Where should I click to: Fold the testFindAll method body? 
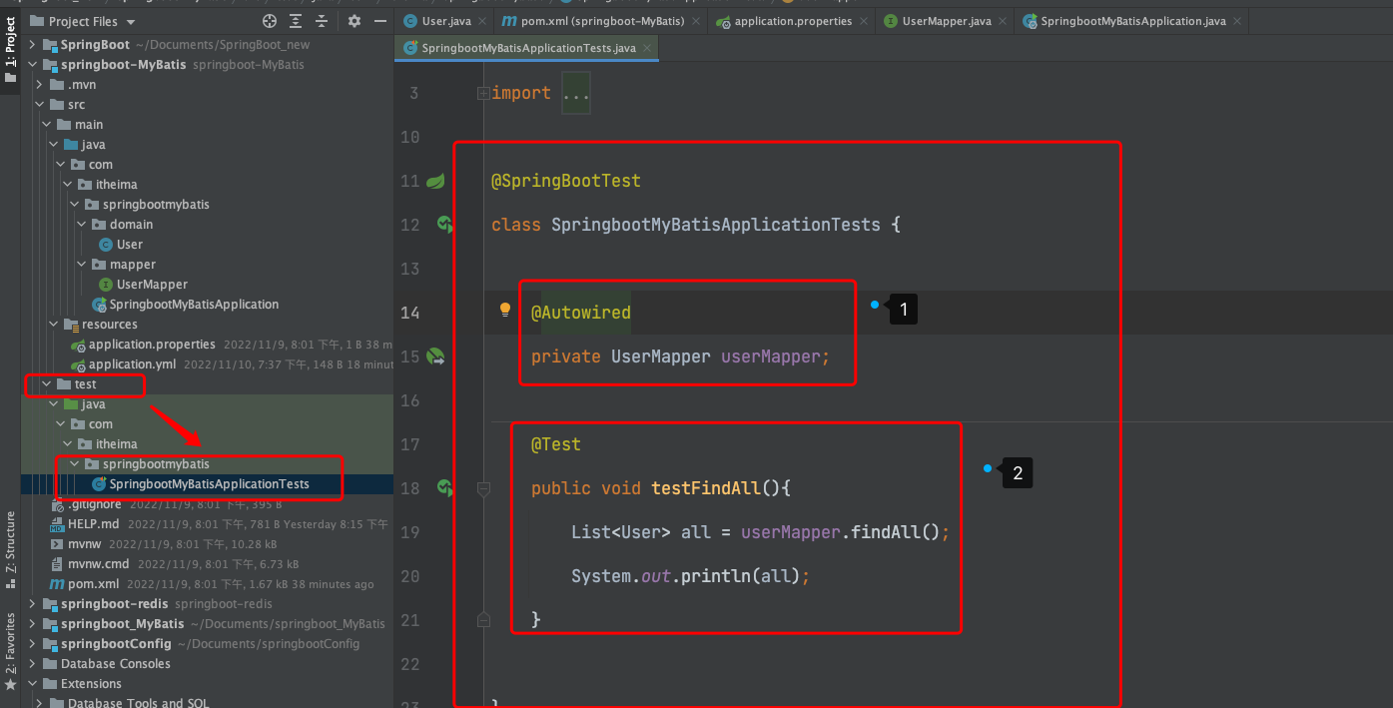pos(483,488)
